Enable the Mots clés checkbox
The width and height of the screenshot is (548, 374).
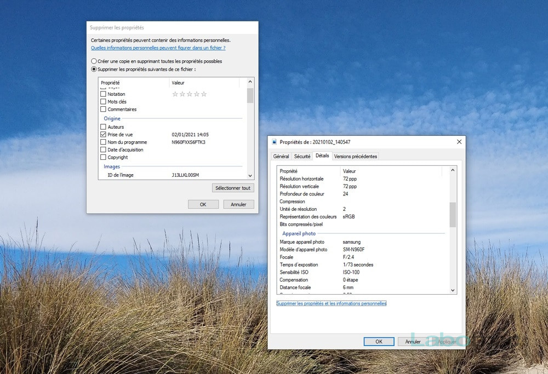pyautogui.click(x=103, y=102)
